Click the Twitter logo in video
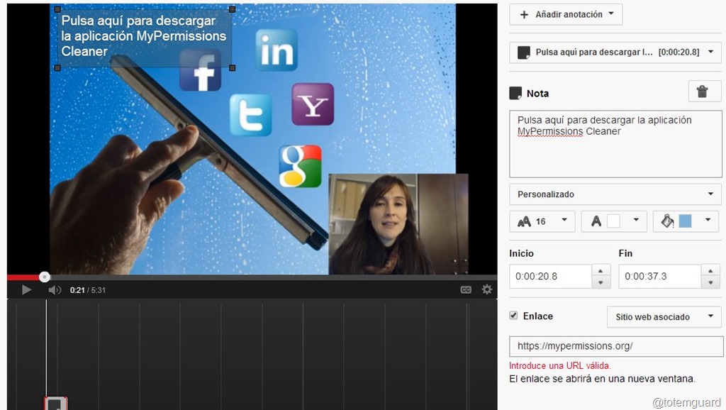Viewport: 726px width, 410px height. pyautogui.click(x=250, y=115)
